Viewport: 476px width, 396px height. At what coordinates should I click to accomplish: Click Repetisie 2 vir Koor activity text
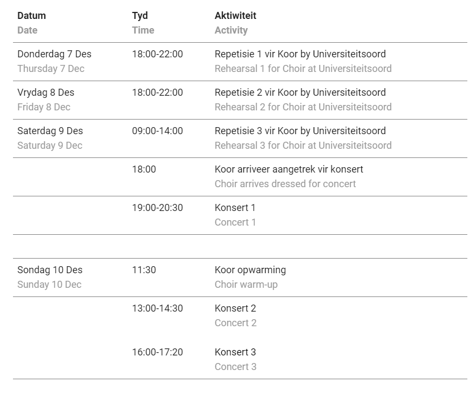300,93
